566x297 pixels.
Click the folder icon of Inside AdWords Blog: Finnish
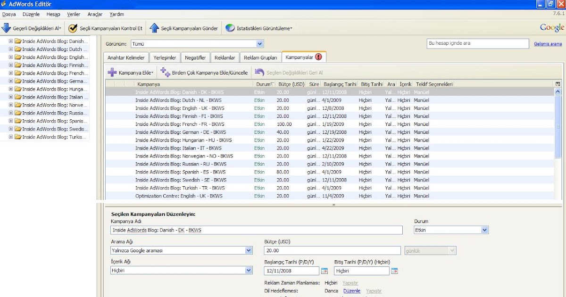(x=18, y=65)
